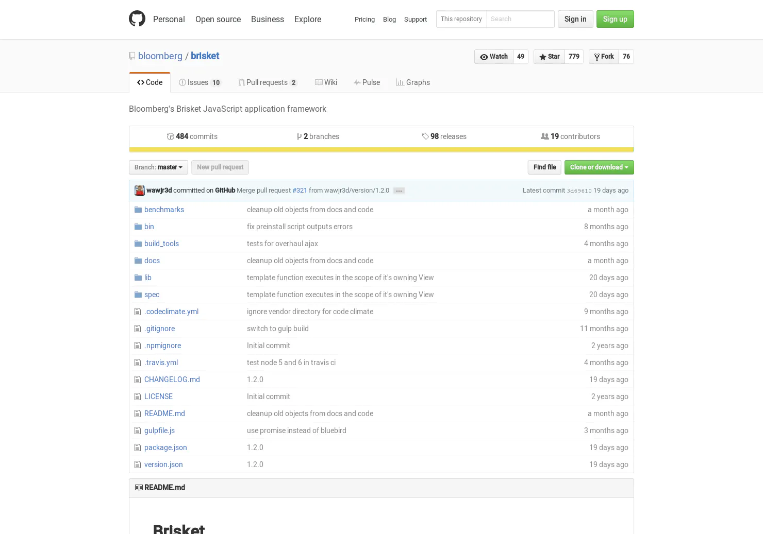Viewport: 763px width, 534px height.
Task: Expand the commit message ellipsis button
Action: point(399,191)
